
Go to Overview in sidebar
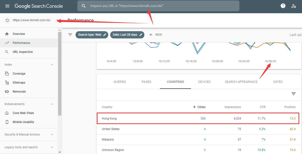[29, 34]
